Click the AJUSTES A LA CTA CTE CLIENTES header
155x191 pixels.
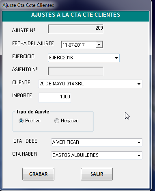click(76, 15)
